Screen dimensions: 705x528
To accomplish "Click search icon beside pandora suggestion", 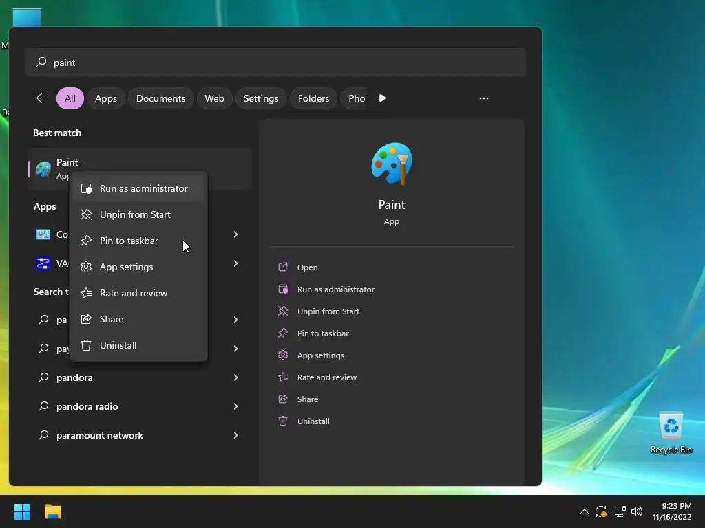I will (43, 377).
